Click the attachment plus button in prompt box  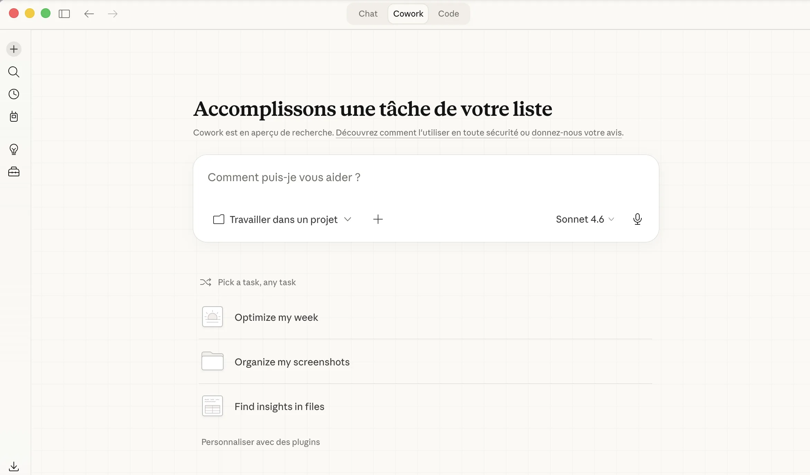(378, 219)
